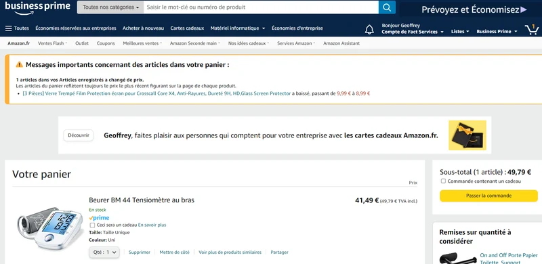Expand 'Matériel informatique' dropdown menu
Screen dimensions: 542x264
238,28
